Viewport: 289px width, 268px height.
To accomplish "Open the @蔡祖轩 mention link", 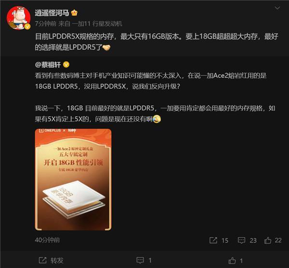I will coord(48,64).
